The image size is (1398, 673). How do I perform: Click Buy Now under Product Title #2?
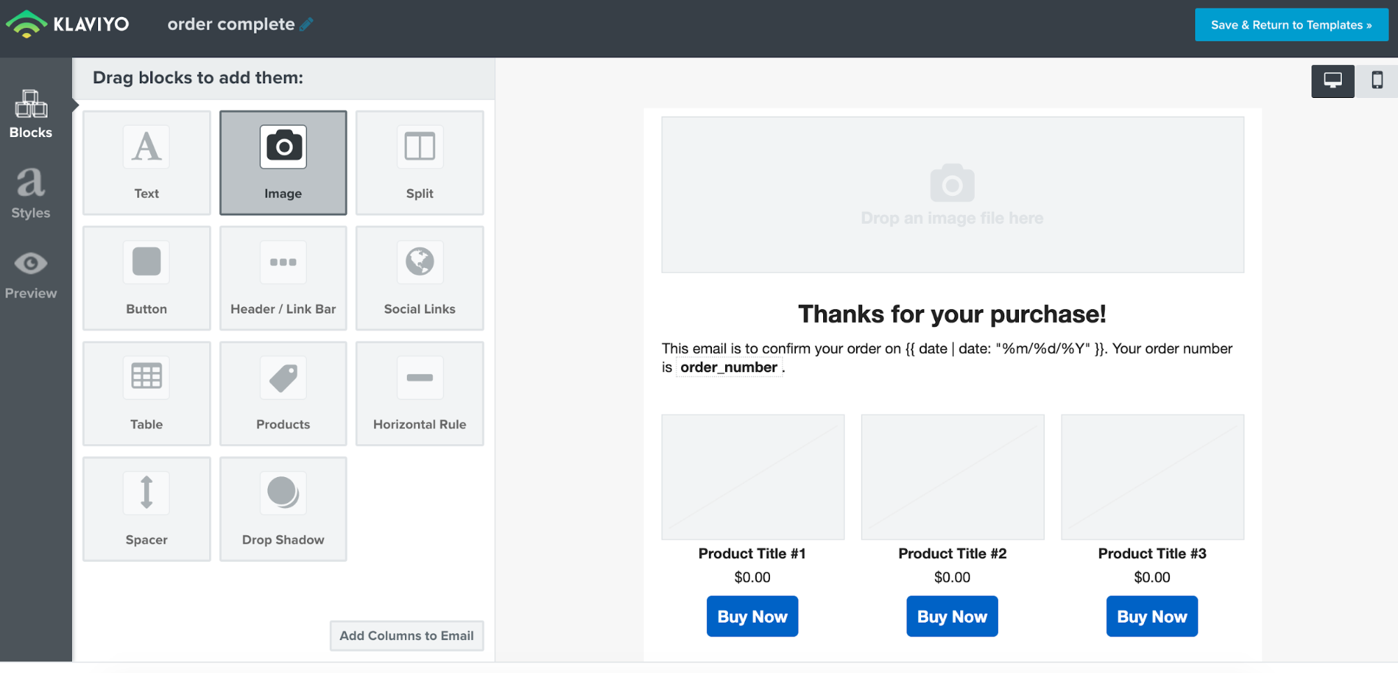click(x=953, y=616)
